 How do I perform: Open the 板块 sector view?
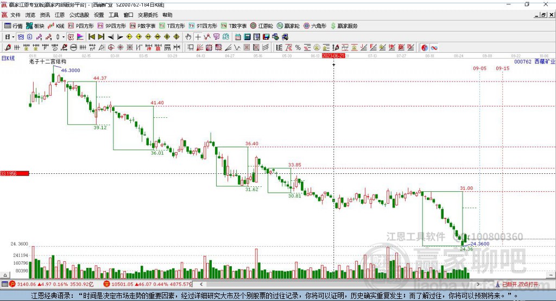tap(35, 26)
